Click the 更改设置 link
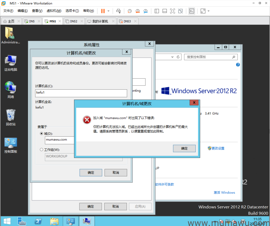 [218, 148]
